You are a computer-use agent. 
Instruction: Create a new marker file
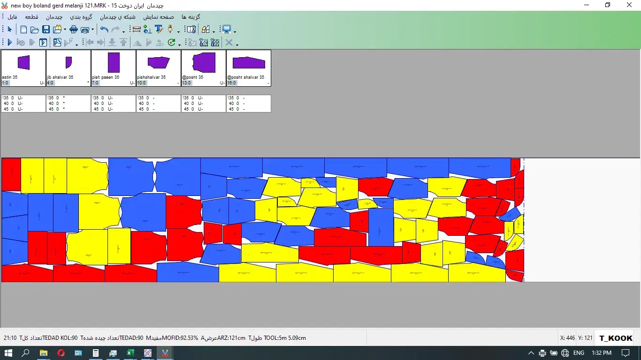point(23,30)
